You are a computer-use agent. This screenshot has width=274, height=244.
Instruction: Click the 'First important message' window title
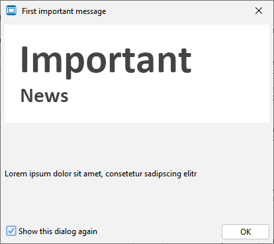pos(64,11)
